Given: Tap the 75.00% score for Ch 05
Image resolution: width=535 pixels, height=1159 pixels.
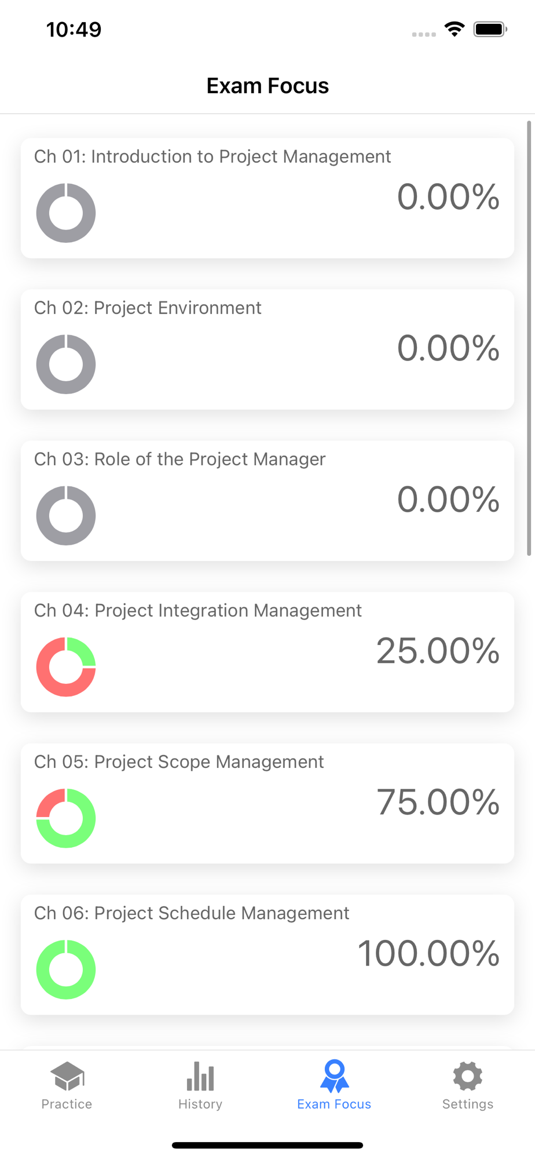Looking at the screenshot, I should point(438,802).
